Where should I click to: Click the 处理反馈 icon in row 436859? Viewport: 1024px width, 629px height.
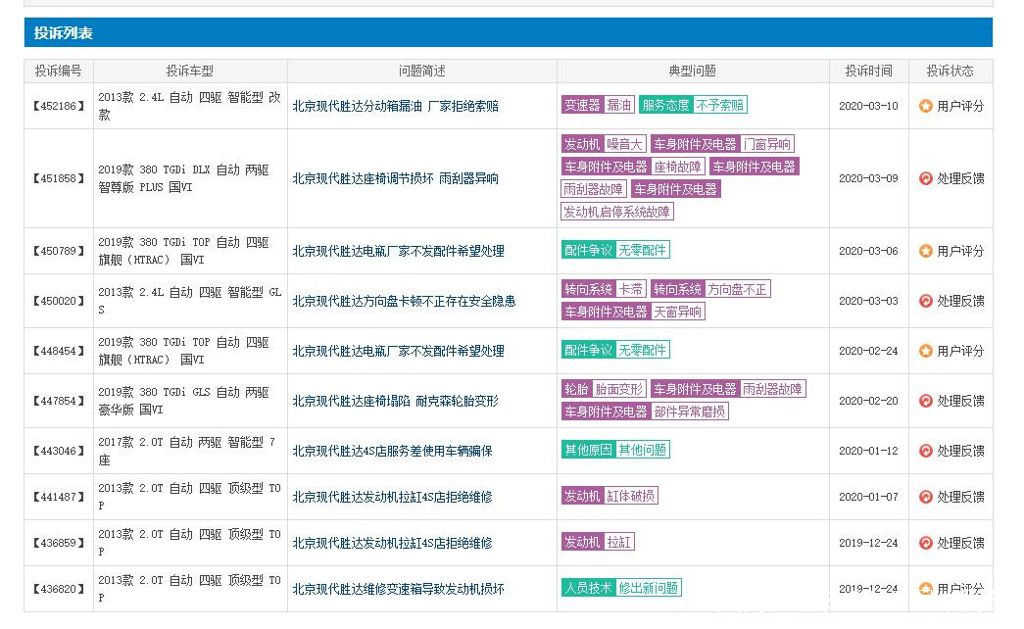[x=925, y=543]
